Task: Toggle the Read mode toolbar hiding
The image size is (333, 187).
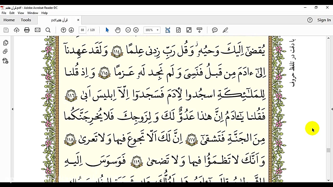Action: [199, 30]
